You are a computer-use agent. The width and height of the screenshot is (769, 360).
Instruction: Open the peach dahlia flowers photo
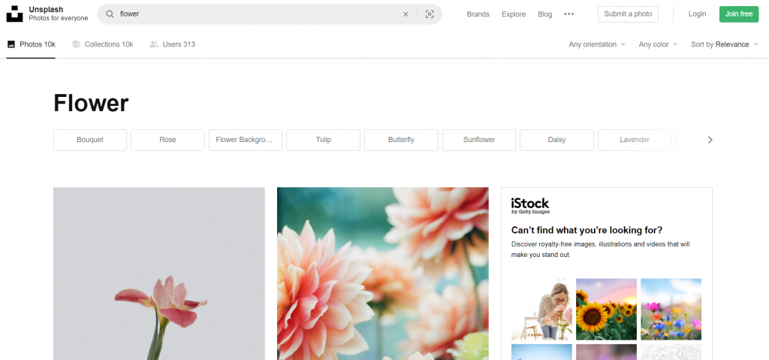(382, 274)
